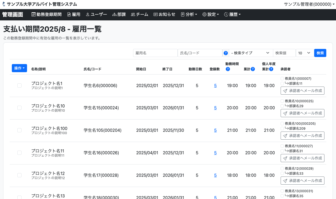
Task: Open the 操作 dropdown button
Action: [x=19, y=68]
